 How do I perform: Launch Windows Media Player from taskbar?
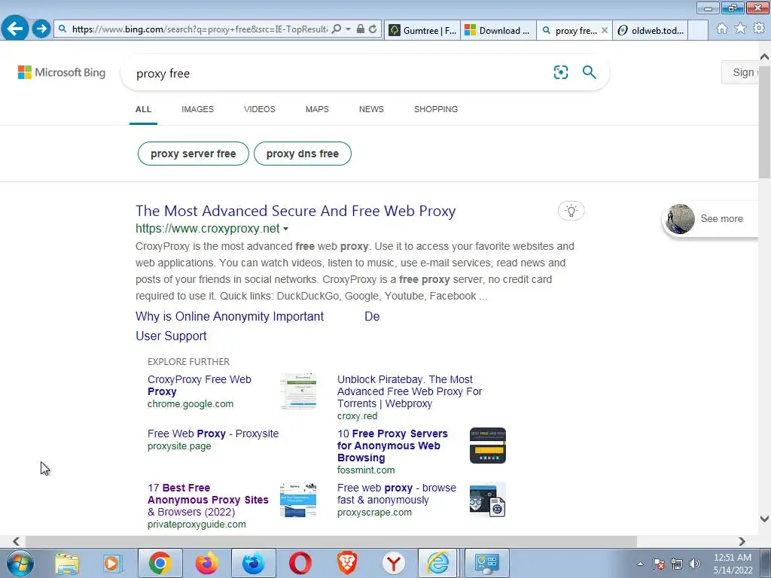(113, 563)
